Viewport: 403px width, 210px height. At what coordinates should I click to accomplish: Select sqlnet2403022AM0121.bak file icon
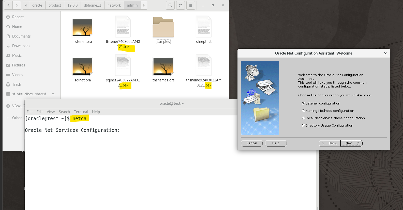click(x=123, y=65)
